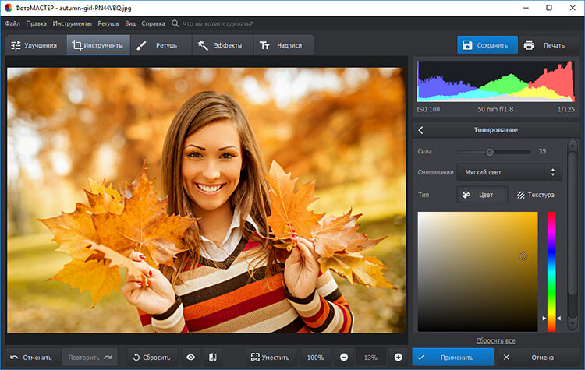585x370 pixels.
Task: Click the Сбросить reset button
Action: pyautogui.click(x=152, y=358)
